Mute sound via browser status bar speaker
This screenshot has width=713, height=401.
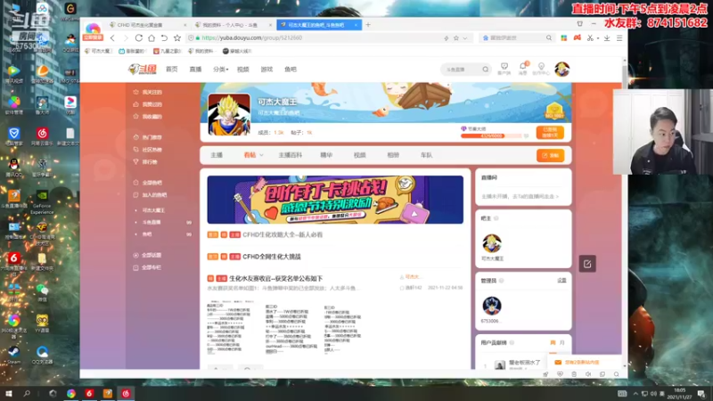pos(588,374)
